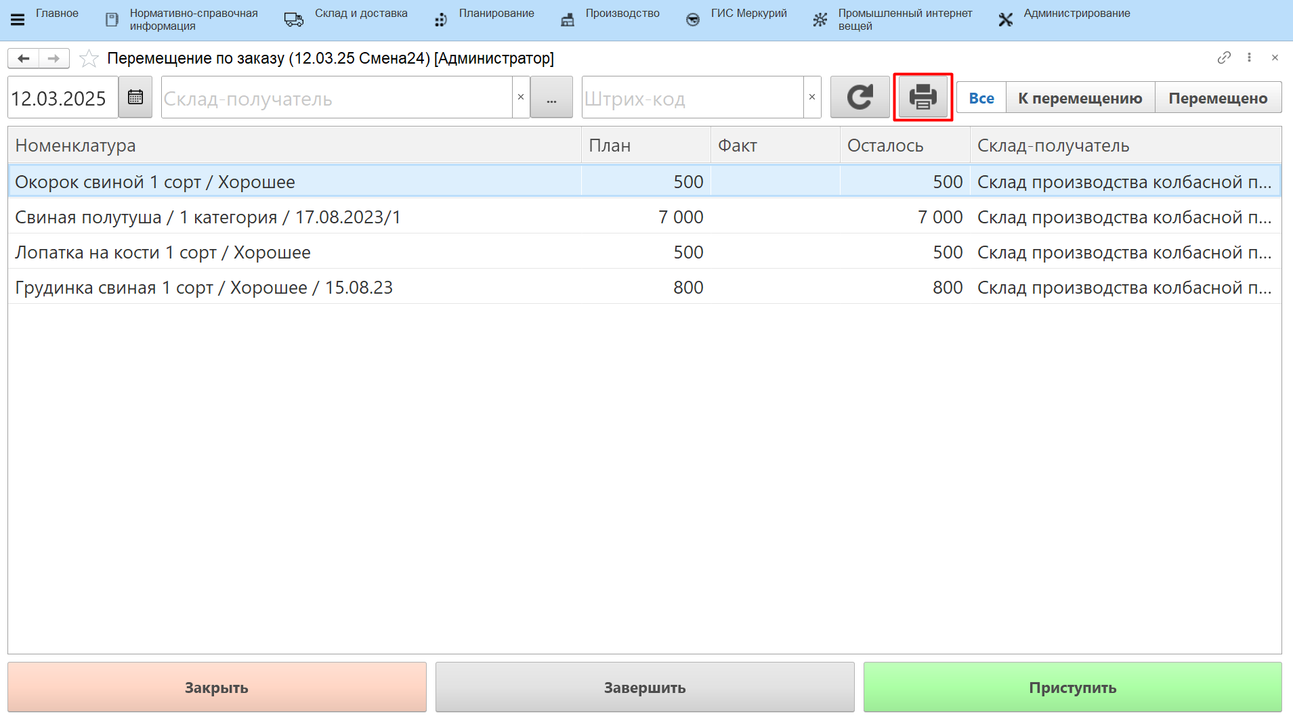
Task: Click the refresh arrow button
Action: pos(860,97)
